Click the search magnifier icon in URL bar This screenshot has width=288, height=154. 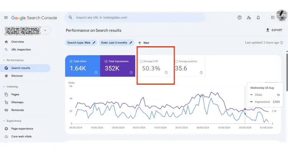pos(70,17)
